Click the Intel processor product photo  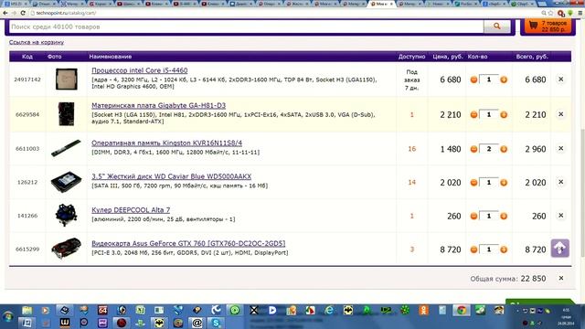click(x=67, y=80)
